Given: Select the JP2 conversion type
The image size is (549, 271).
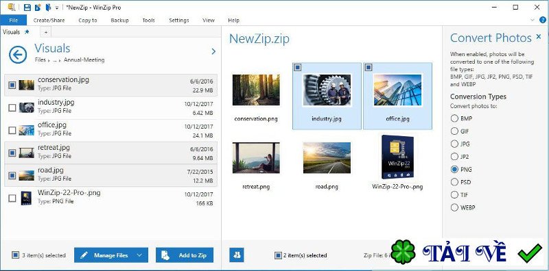Looking at the screenshot, I should [454, 157].
